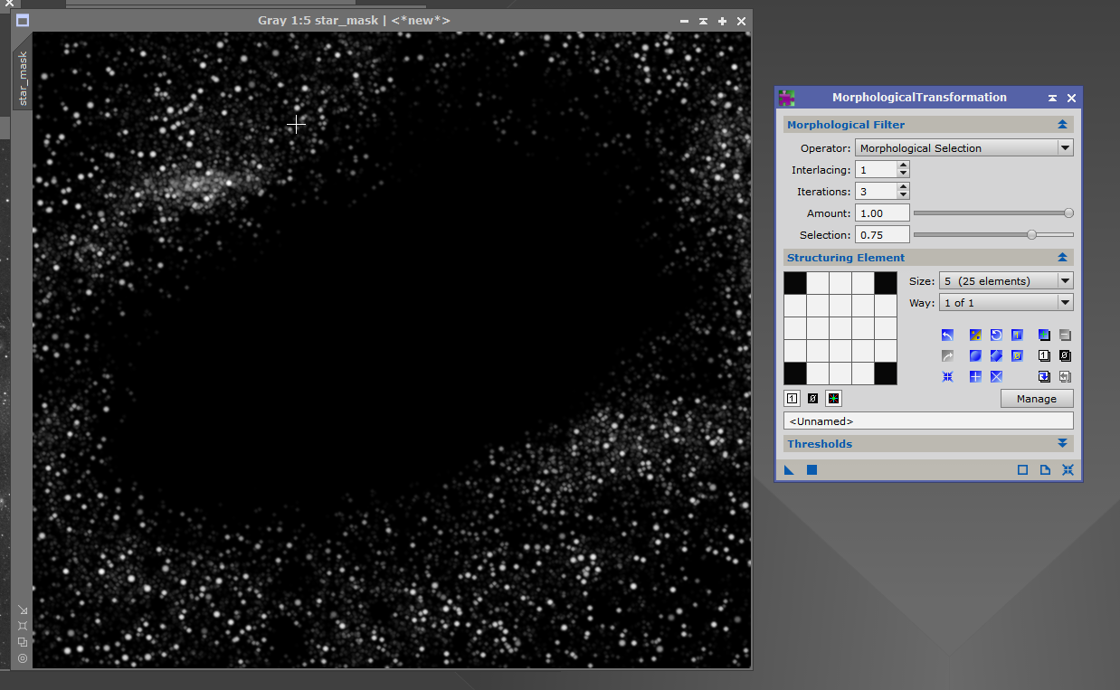Apply the diamond structuring element preset
1120x690 pixels.
point(996,355)
